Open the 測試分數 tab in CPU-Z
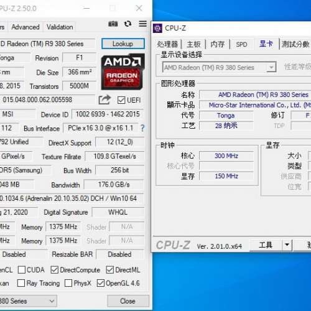Image resolution: width=311 pixels, height=311 pixels. point(295,44)
